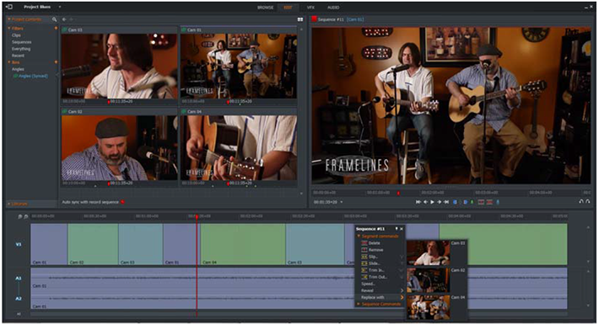Viewport: 599px width, 325px height.
Task: Pin the Sequence #11 popup menu
Action: pyautogui.click(x=397, y=229)
